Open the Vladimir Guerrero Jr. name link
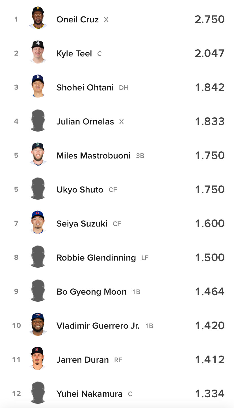The width and height of the screenshot is (234, 408). pyautogui.click(x=98, y=326)
